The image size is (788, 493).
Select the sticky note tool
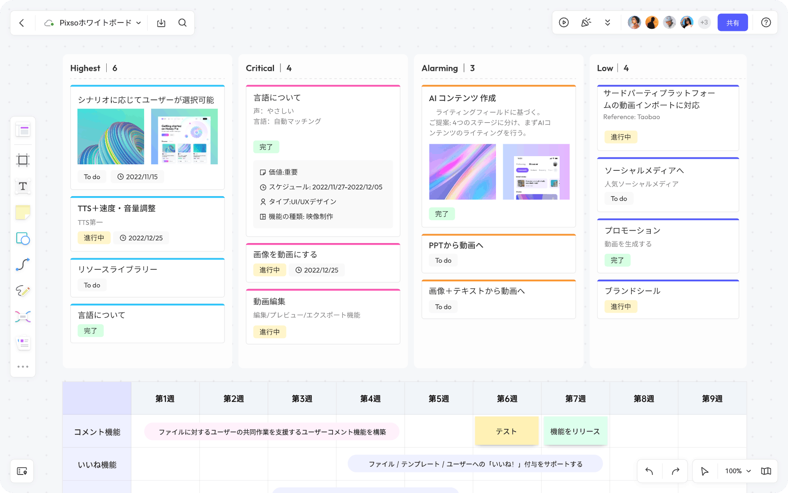click(23, 213)
